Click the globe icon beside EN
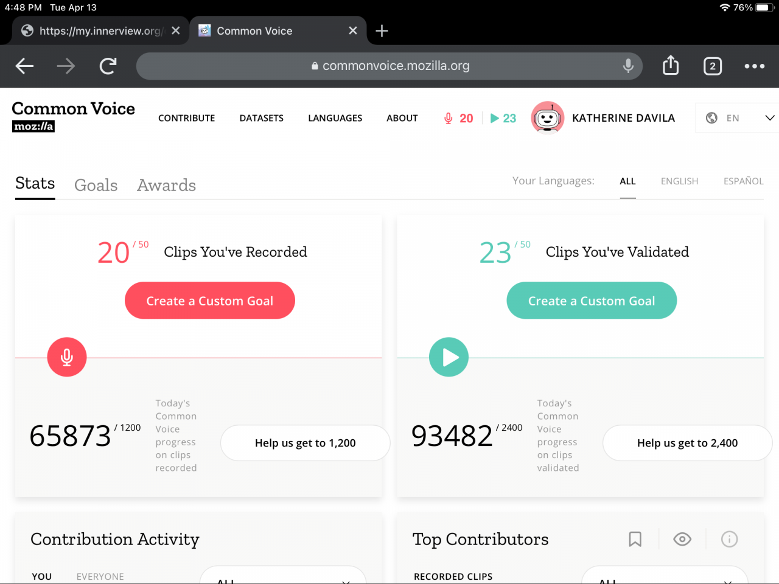This screenshot has width=779, height=584. [711, 118]
